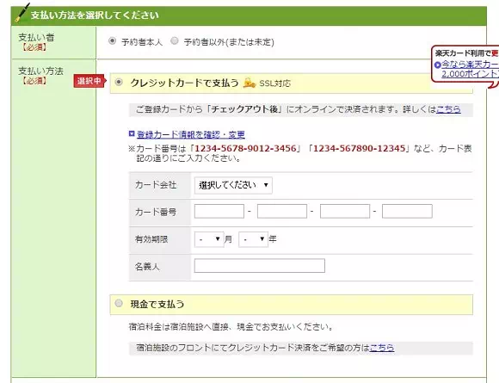Viewport: 499px width, 383px height.
Task: Open the カード会社 dropdown
Action: click(x=233, y=185)
